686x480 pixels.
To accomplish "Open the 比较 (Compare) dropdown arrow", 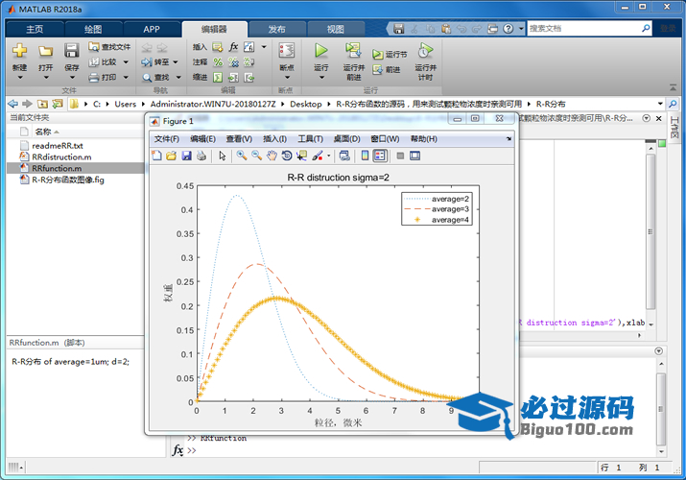I will [x=126, y=62].
